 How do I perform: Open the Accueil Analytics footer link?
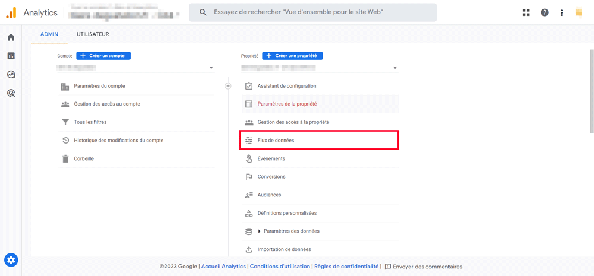tap(223, 267)
